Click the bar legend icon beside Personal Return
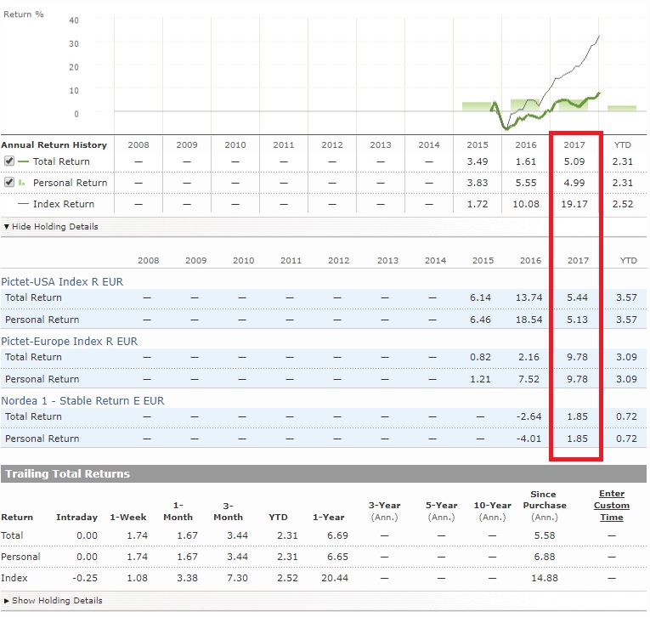The image size is (650, 617). (22, 183)
